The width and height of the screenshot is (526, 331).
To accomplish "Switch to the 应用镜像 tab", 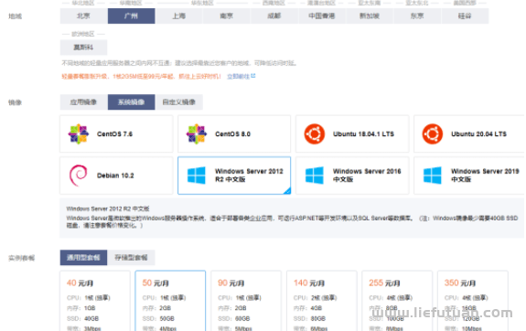I will tap(84, 101).
